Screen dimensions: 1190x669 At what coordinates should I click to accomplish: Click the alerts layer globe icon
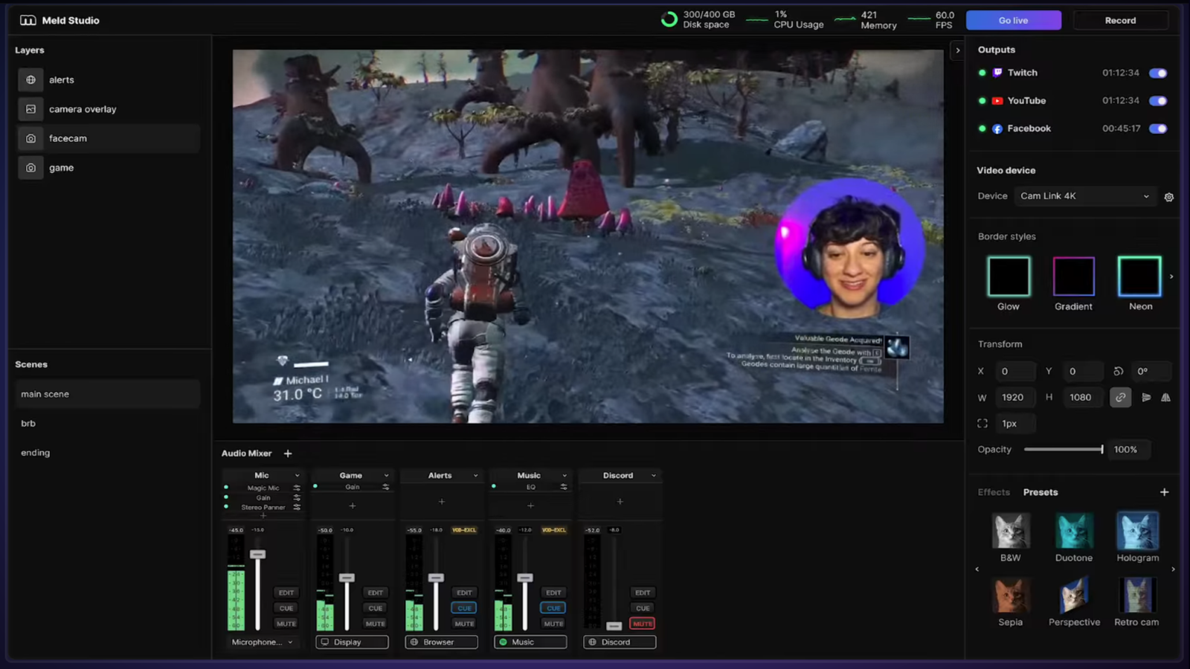pos(30,80)
